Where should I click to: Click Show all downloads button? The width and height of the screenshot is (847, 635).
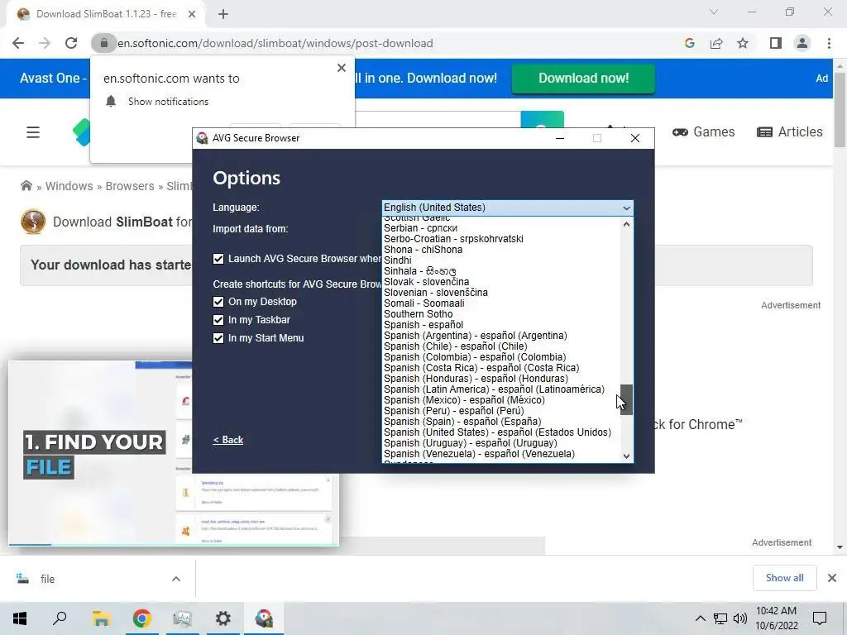(x=784, y=578)
